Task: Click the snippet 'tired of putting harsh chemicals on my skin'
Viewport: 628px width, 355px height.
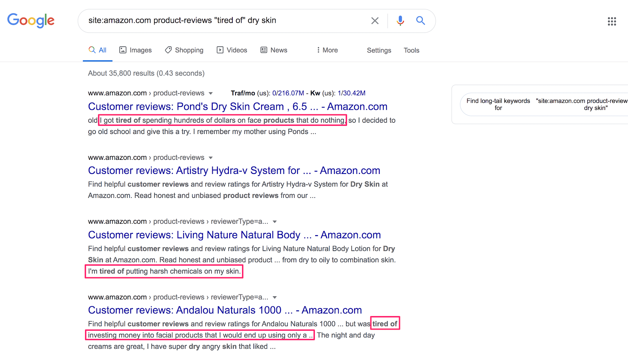Action: pos(169,271)
